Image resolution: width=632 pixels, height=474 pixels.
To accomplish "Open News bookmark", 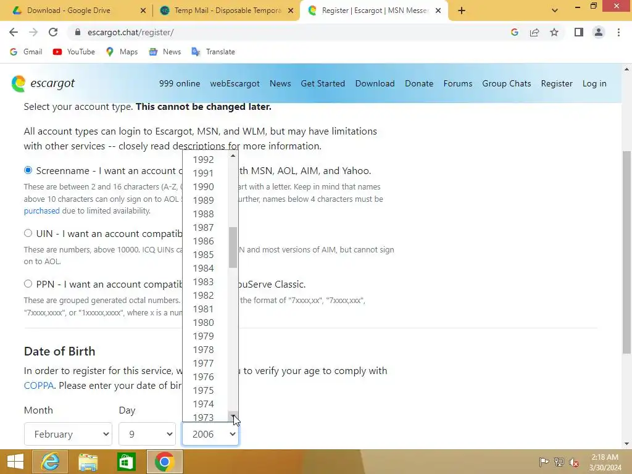I will pyautogui.click(x=165, y=52).
